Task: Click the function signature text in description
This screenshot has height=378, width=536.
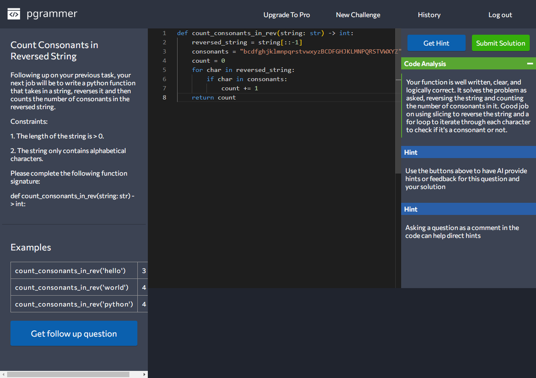Action: point(73,200)
